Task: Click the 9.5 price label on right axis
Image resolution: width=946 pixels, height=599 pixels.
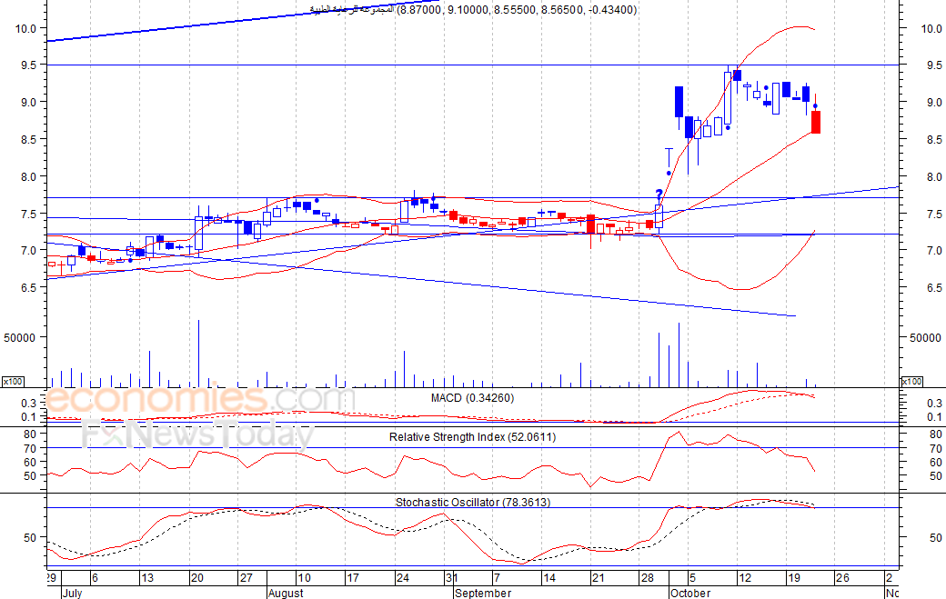Action: tap(934, 65)
